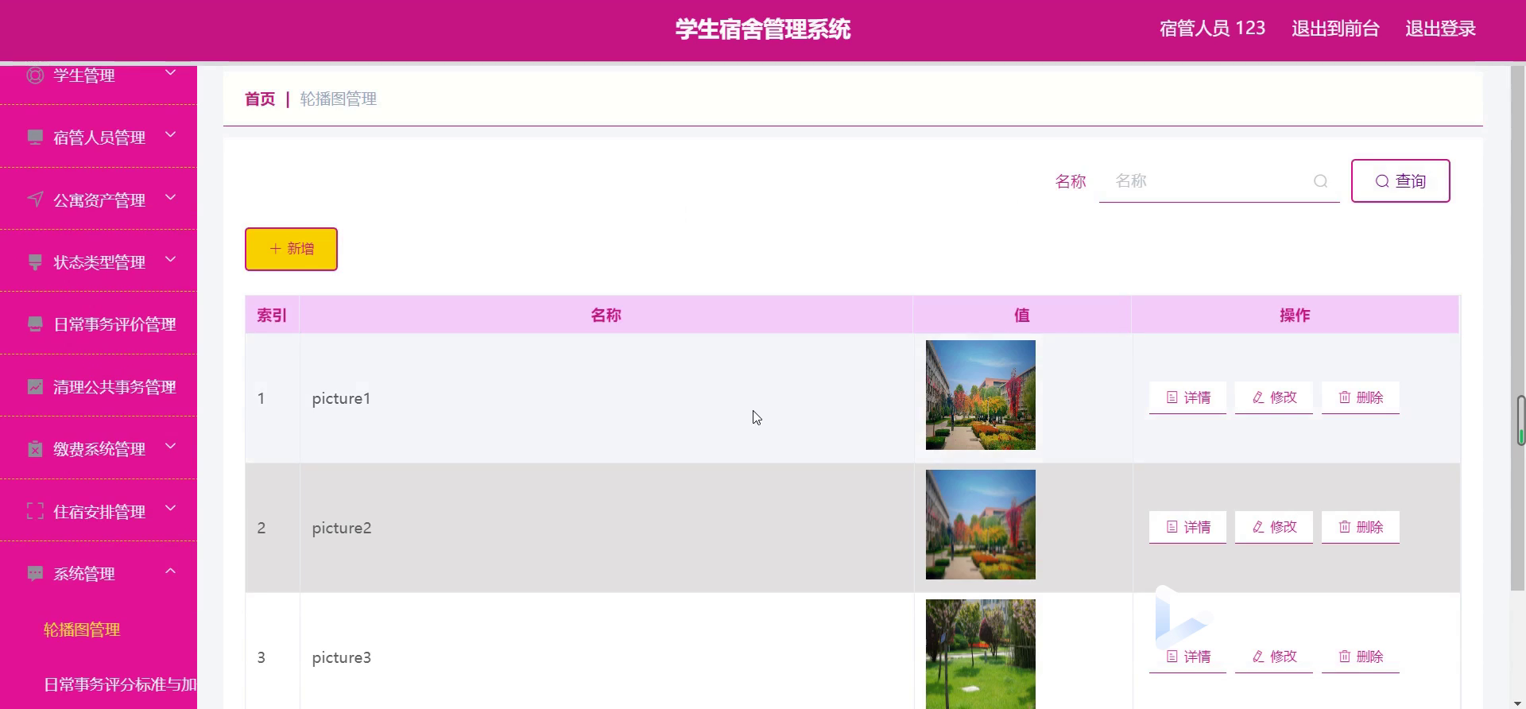Screen dimensions: 1526x709
Task: Expand the 状态类型管理 chevron
Action: (170, 260)
